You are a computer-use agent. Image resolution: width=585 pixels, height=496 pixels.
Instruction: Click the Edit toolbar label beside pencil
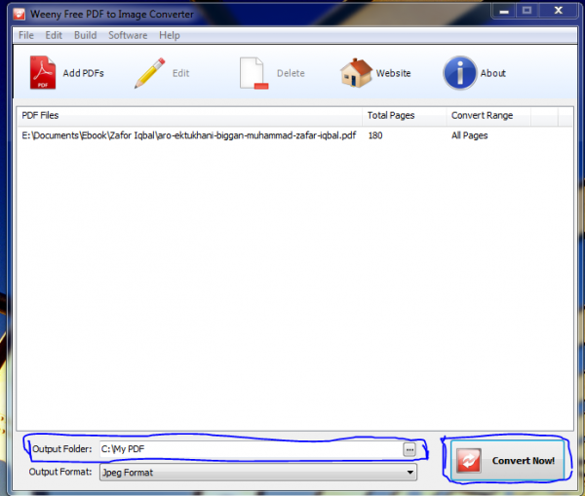tap(181, 73)
